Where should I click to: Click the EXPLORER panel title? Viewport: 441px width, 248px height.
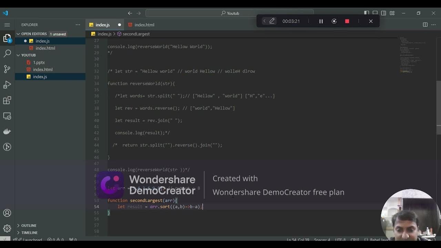pos(30,25)
